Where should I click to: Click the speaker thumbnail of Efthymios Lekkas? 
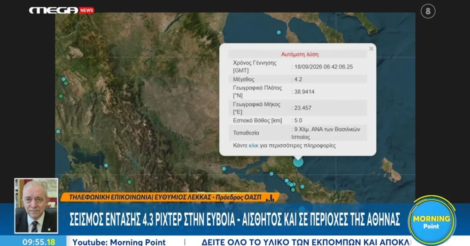pos(36,206)
